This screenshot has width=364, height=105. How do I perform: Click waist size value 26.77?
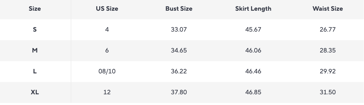point(328,30)
